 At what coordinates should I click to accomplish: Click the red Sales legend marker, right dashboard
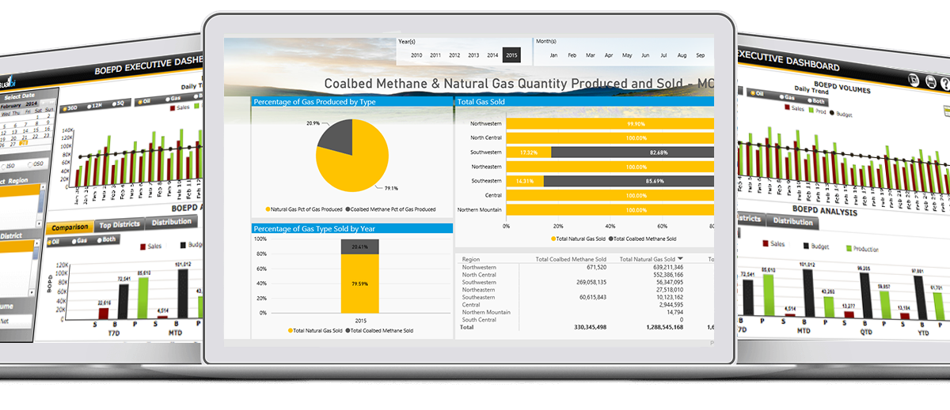(x=788, y=107)
